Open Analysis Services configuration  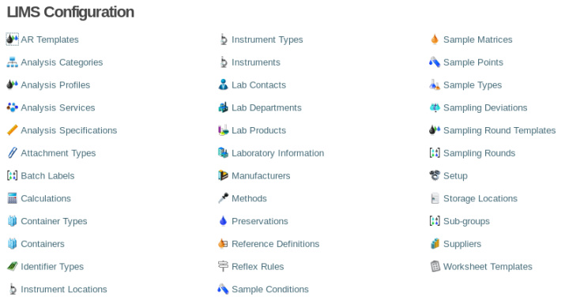coord(58,107)
